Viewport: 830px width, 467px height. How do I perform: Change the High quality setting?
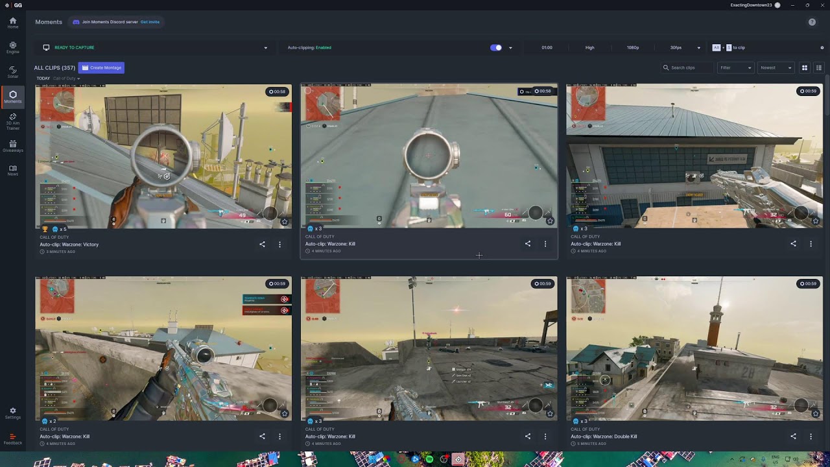point(589,47)
